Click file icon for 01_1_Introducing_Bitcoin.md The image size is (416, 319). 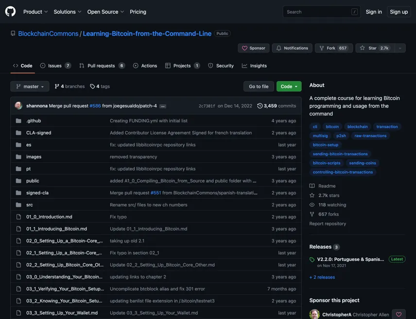coord(18,229)
